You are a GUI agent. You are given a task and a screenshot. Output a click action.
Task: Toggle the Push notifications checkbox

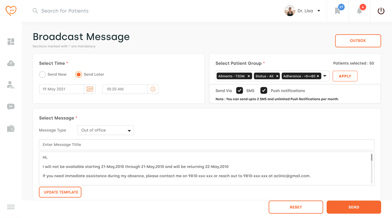point(264,91)
